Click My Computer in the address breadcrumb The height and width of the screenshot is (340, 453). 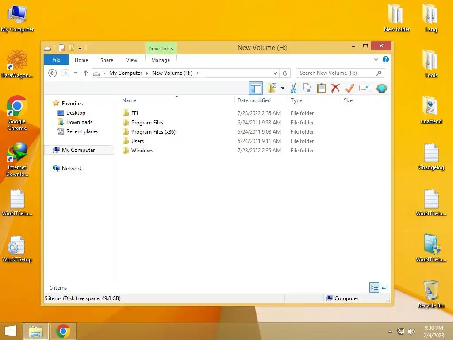coord(126,73)
